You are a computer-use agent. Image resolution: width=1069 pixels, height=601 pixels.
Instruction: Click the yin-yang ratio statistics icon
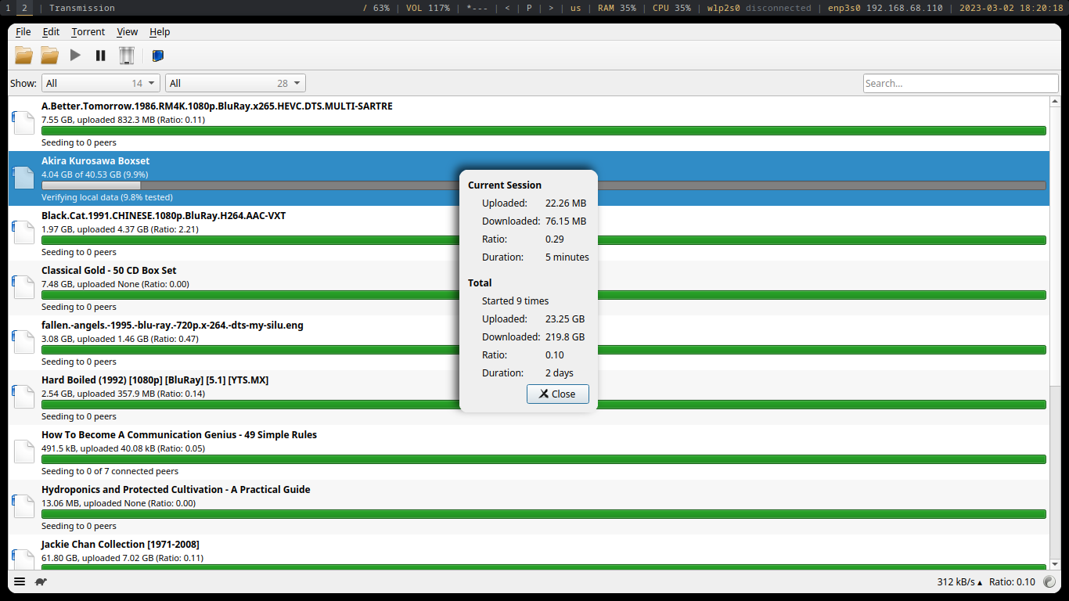[1049, 581]
